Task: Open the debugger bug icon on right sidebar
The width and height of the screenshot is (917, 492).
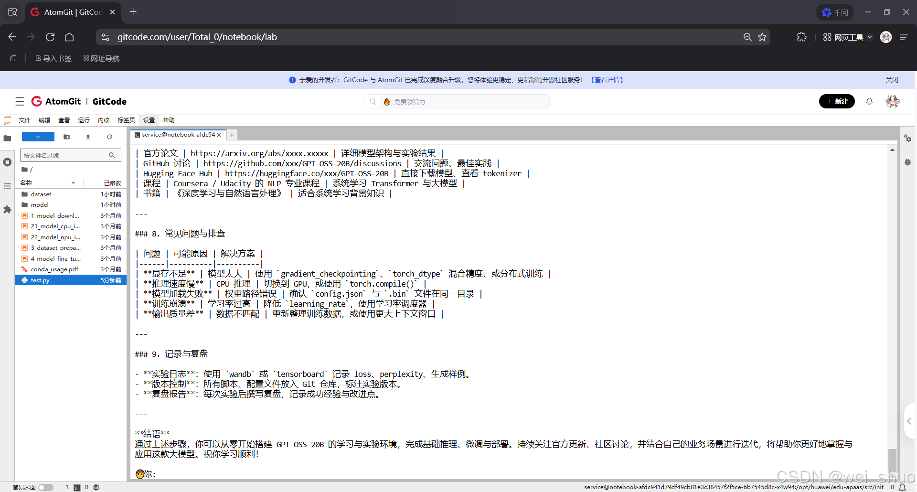Action: point(907,162)
